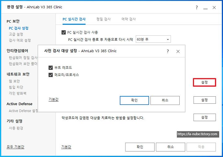Open Active Defense 설정 sidebar item
Screen dimensions: 223x157
(23, 111)
